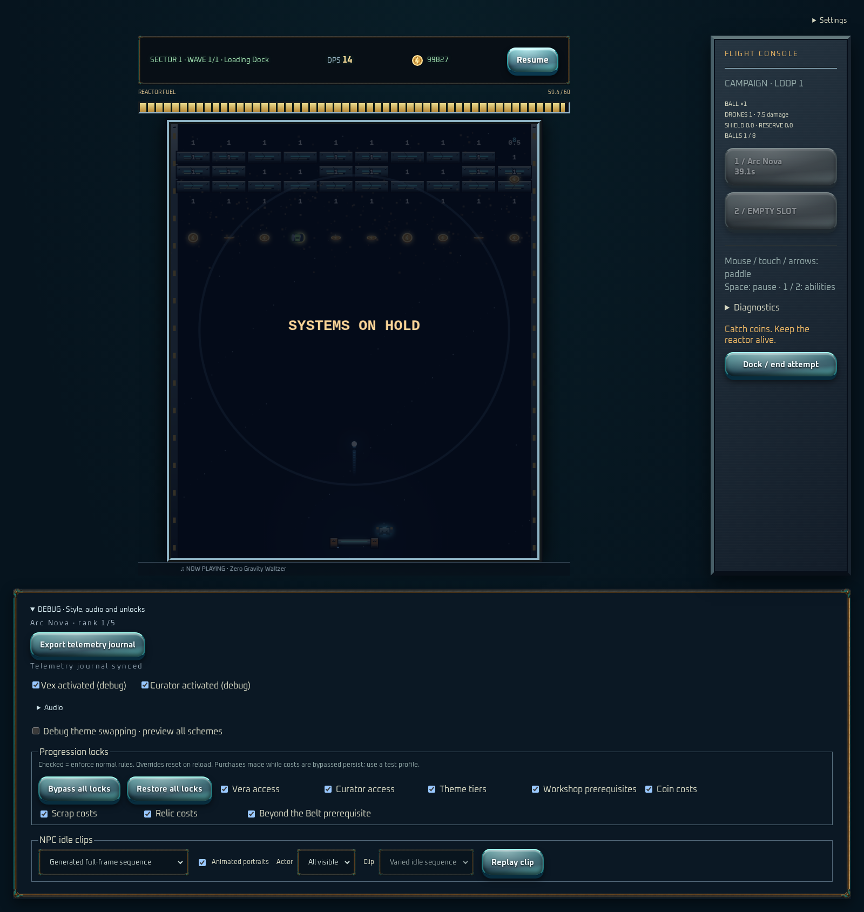This screenshot has height=912, width=864.
Task: Click Bypass all locks button
Action: pyautogui.click(x=79, y=789)
